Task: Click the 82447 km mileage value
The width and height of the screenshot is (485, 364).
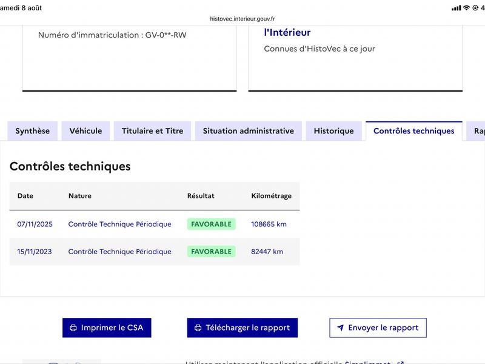Action: coord(267,252)
